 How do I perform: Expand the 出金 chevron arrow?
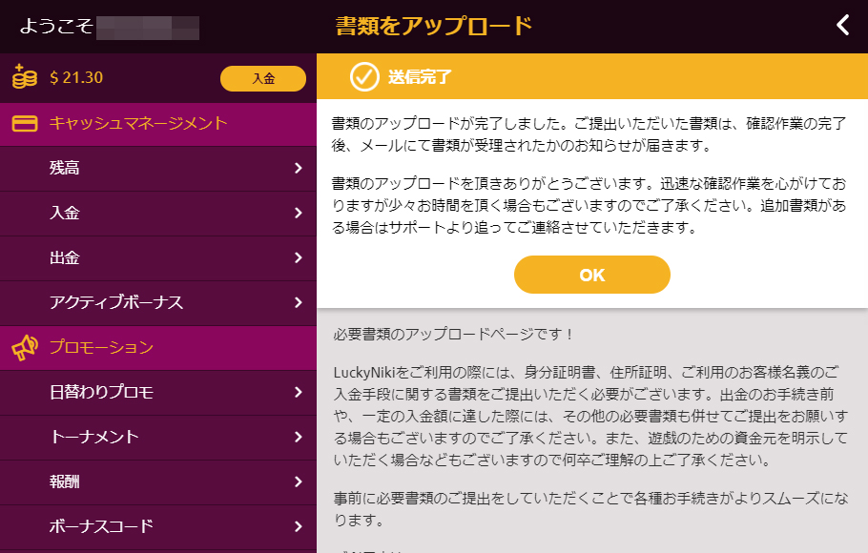point(299,257)
